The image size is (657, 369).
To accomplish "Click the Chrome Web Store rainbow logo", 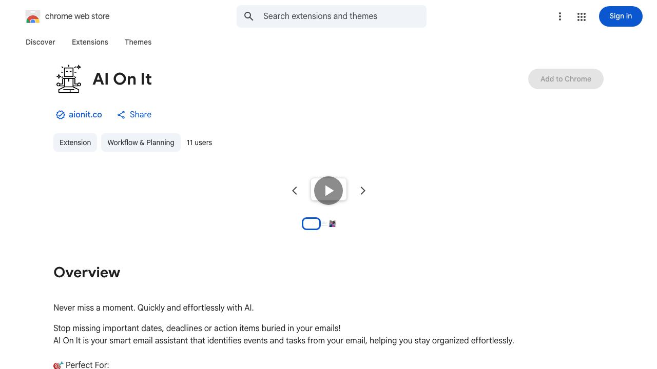I will click(33, 16).
